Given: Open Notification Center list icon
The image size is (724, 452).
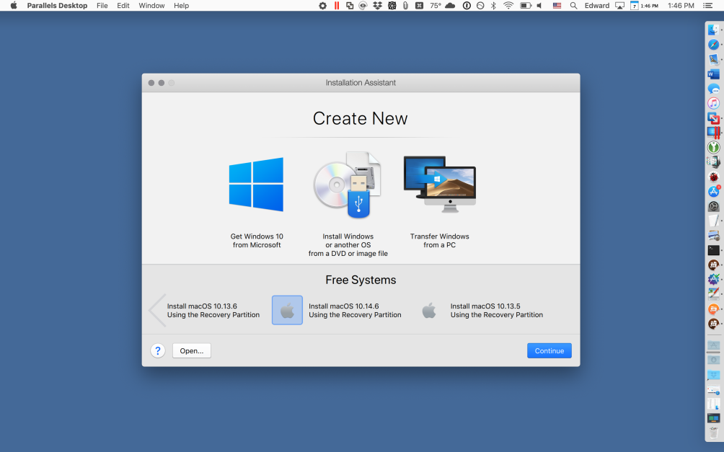Looking at the screenshot, I should [707, 6].
